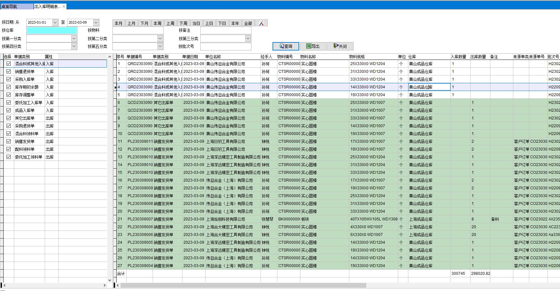Open the start date dropdown 2023-01-01
This screenshot has width=560, height=291.
pos(55,22)
